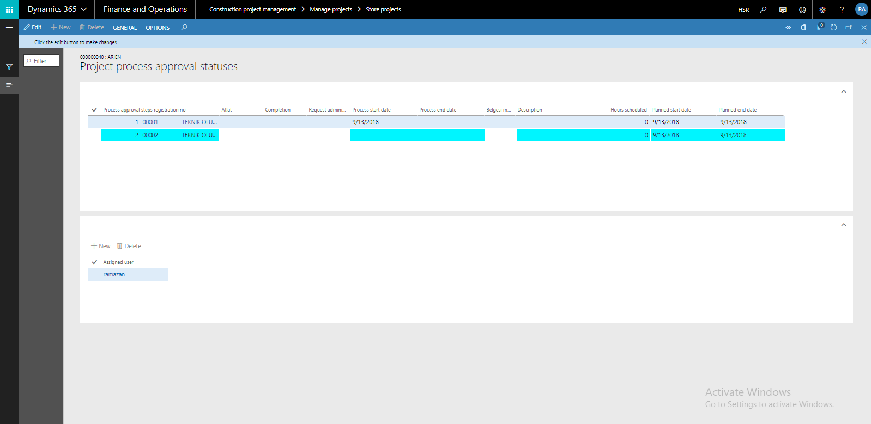
Task: Open the GENERAL tab
Action: coord(125,28)
